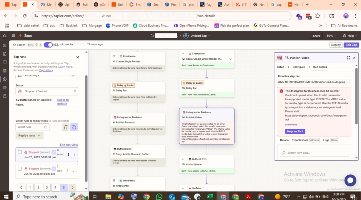Check the Jun 20, 2025 run checkbox

point(20,152)
